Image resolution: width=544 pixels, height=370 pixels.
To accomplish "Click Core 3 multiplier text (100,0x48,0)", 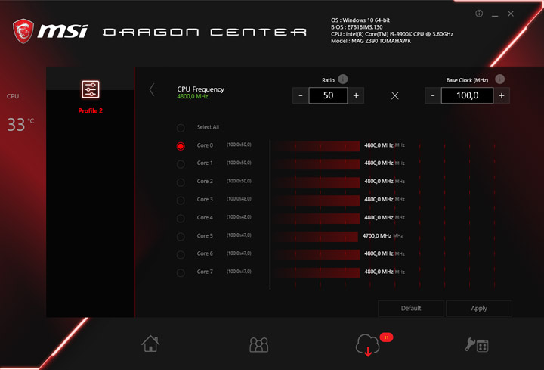I will (239, 199).
